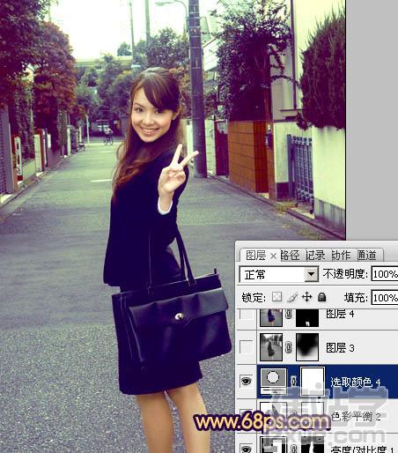Click the lock all padlock icon
This screenshot has width=398, height=453.
point(321,297)
